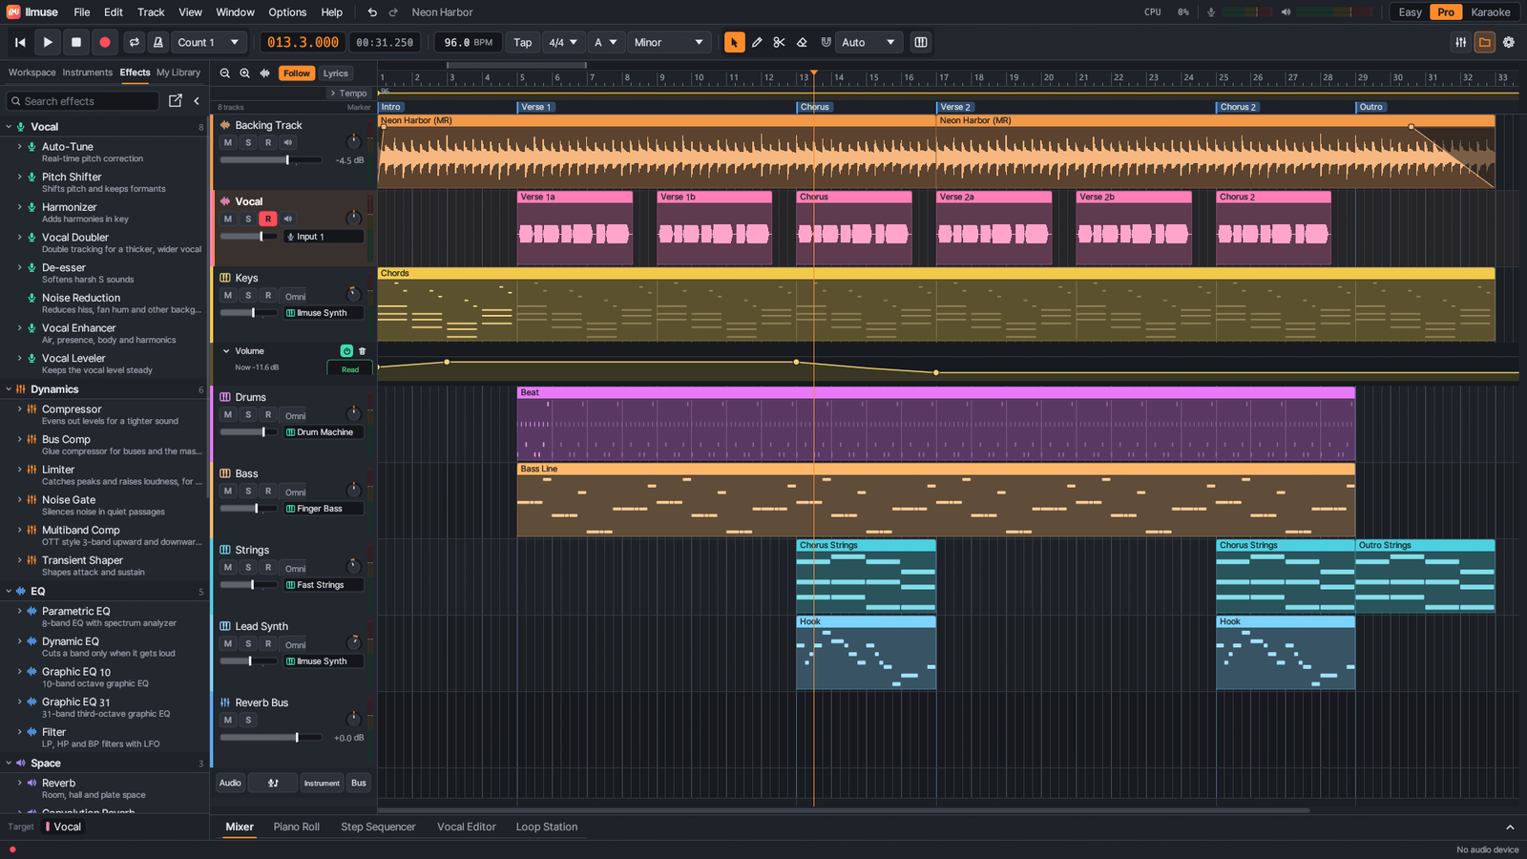This screenshot has height=859, width=1527.
Task: Click the redo arrow icon
Action: 393,12
